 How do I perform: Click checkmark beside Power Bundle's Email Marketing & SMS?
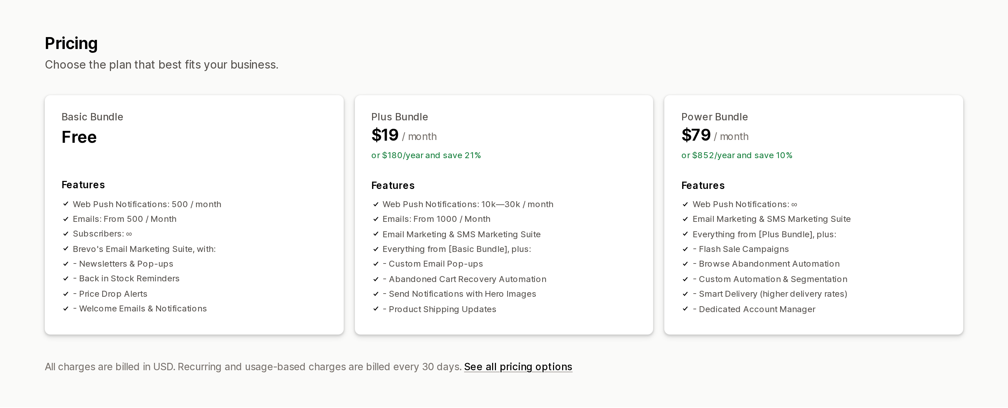point(685,219)
